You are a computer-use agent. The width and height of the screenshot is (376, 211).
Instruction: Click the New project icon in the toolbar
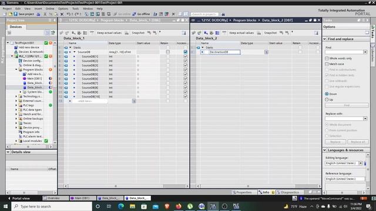[x=5, y=14]
